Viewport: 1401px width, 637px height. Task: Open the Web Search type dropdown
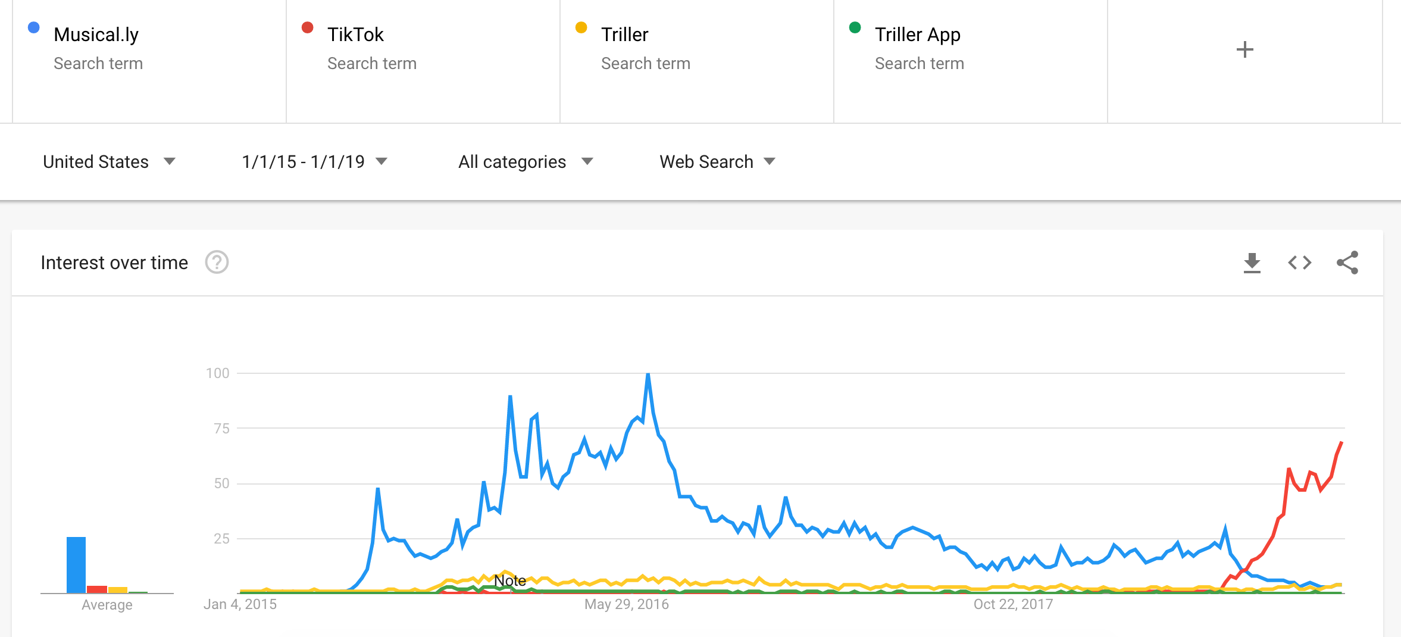[717, 162]
